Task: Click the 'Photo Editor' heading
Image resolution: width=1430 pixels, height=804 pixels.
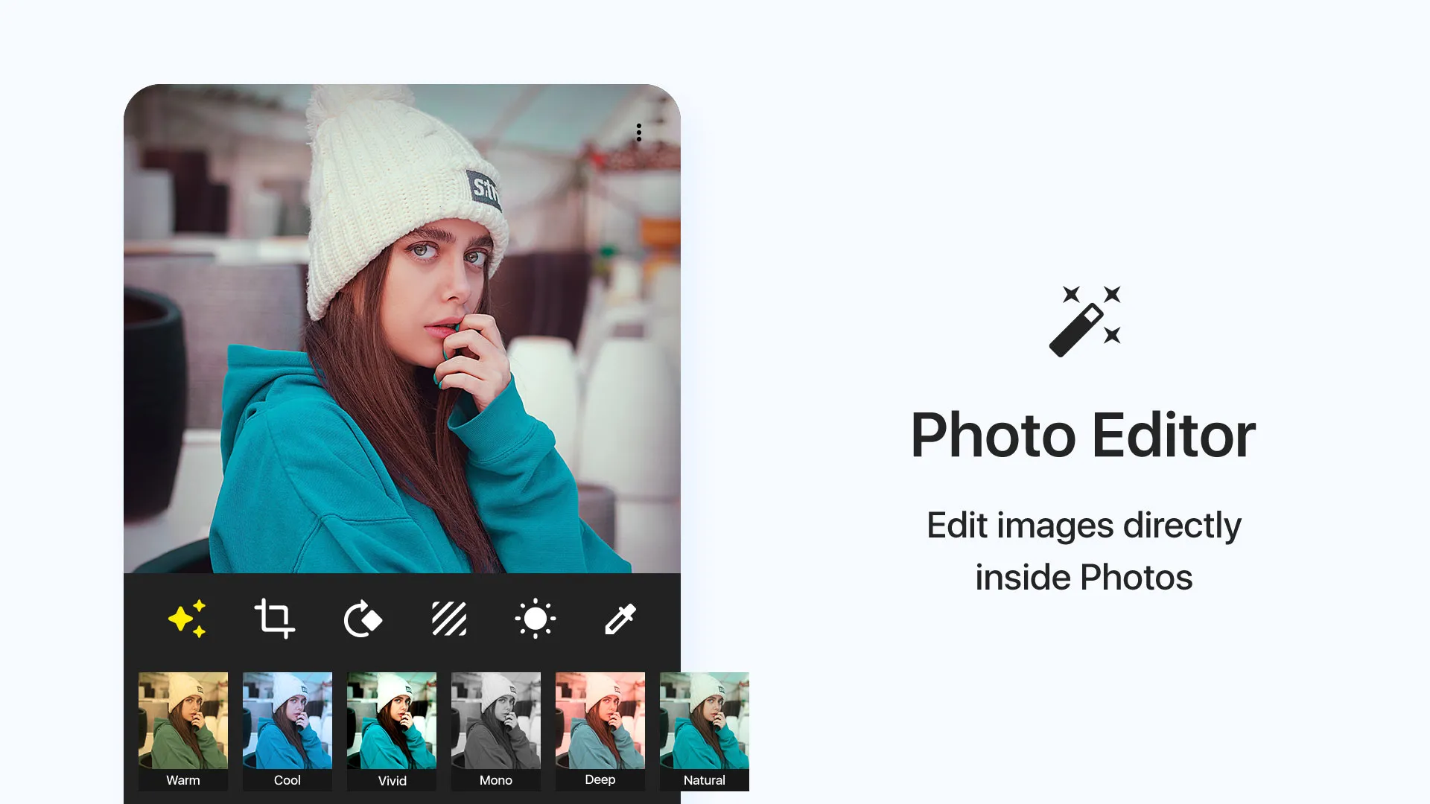Action: (x=1084, y=435)
